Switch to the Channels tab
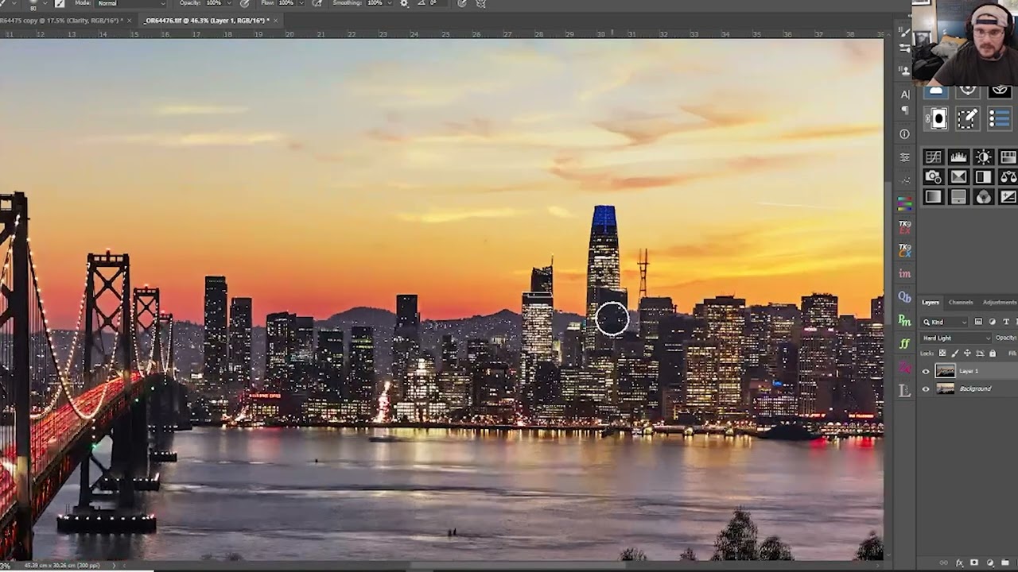Image resolution: width=1018 pixels, height=572 pixels. tap(961, 303)
